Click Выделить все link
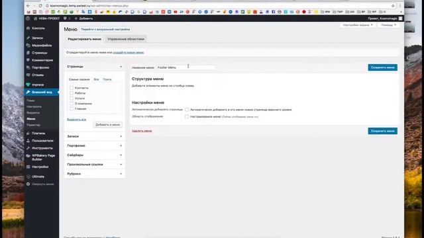The height and width of the screenshot is (238, 424). 77,119
